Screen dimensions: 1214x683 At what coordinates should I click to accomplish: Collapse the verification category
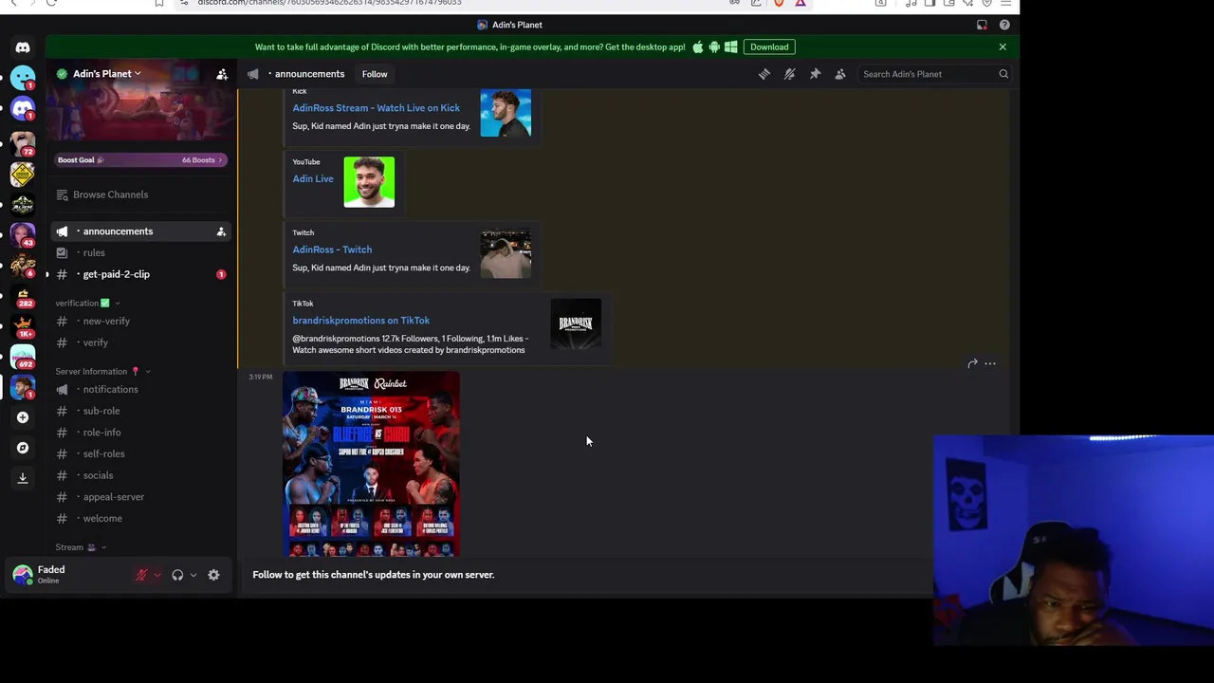pos(86,304)
